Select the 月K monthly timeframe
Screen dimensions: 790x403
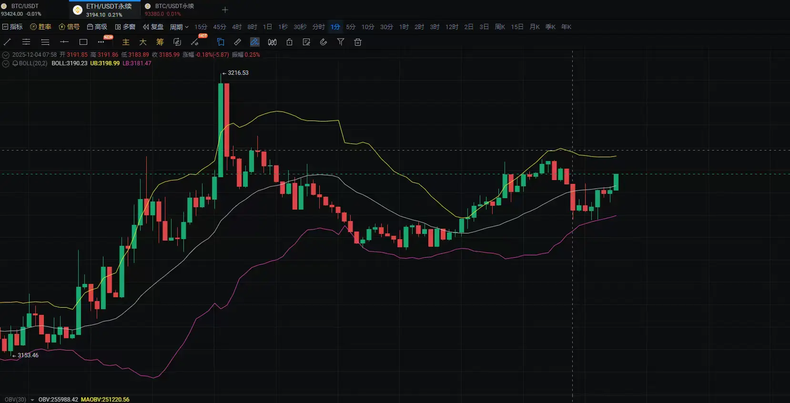[535, 27]
